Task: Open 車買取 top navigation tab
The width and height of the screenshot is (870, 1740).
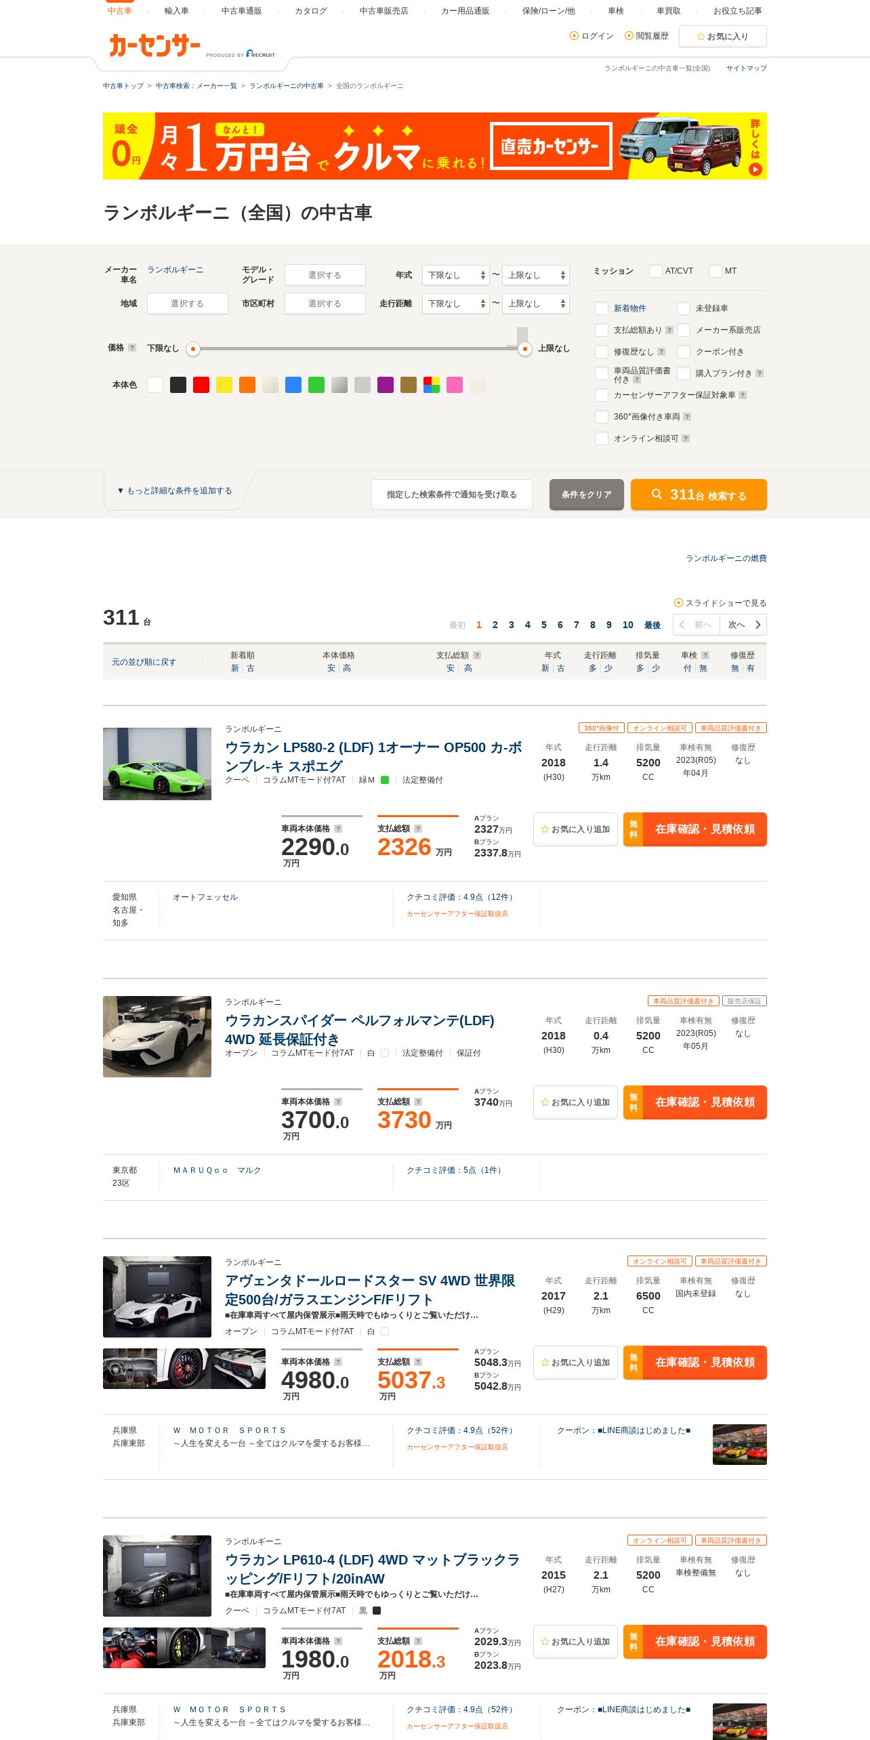Action: pyautogui.click(x=668, y=11)
